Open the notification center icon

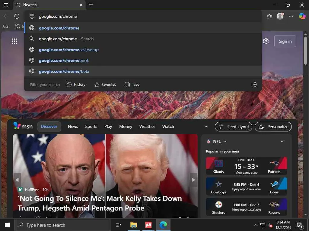[x=300, y=225]
